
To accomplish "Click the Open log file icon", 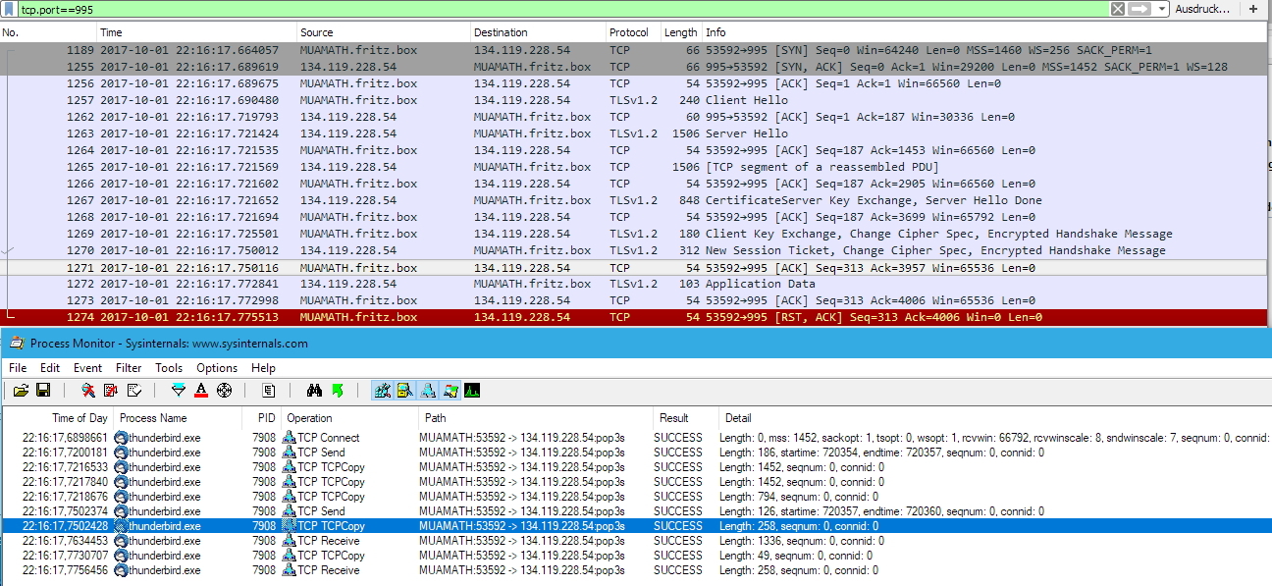I will point(22,391).
